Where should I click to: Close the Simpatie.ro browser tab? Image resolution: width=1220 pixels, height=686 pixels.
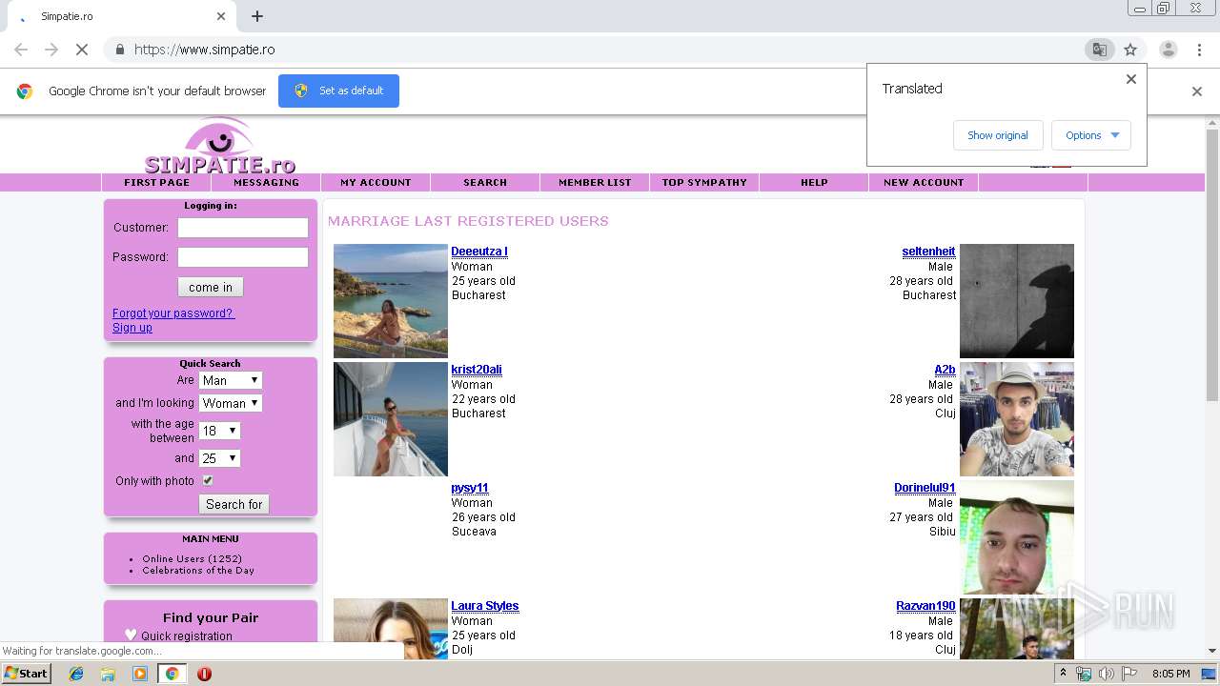(221, 16)
